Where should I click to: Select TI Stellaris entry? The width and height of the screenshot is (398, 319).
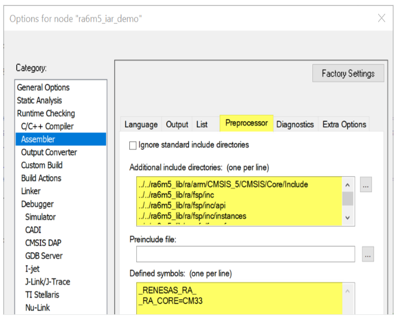[x=42, y=295]
